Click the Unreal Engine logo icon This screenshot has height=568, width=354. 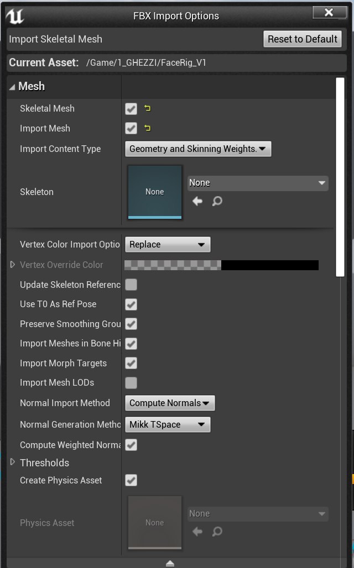coord(15,16)
